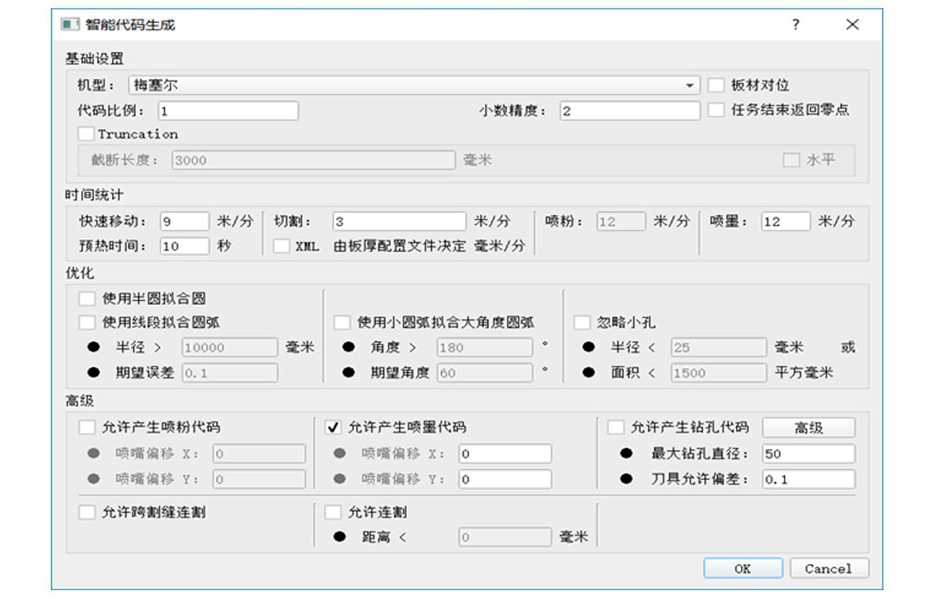Enable 允许产生钻孔代码 checkbox
Image resolution: width=937 pixels, height=603 pixels.
pos(616,427)
